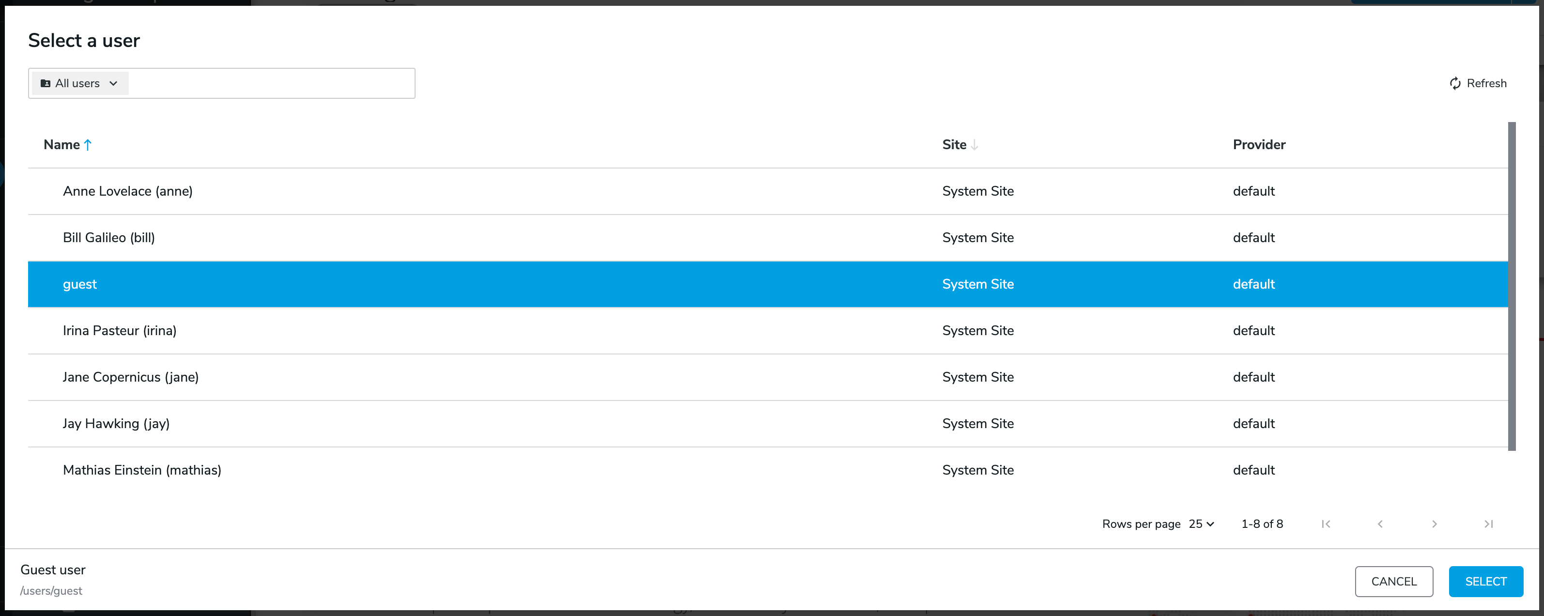Jump to the last page of results
The image size is (1544, 616).
coord(1488,524)
